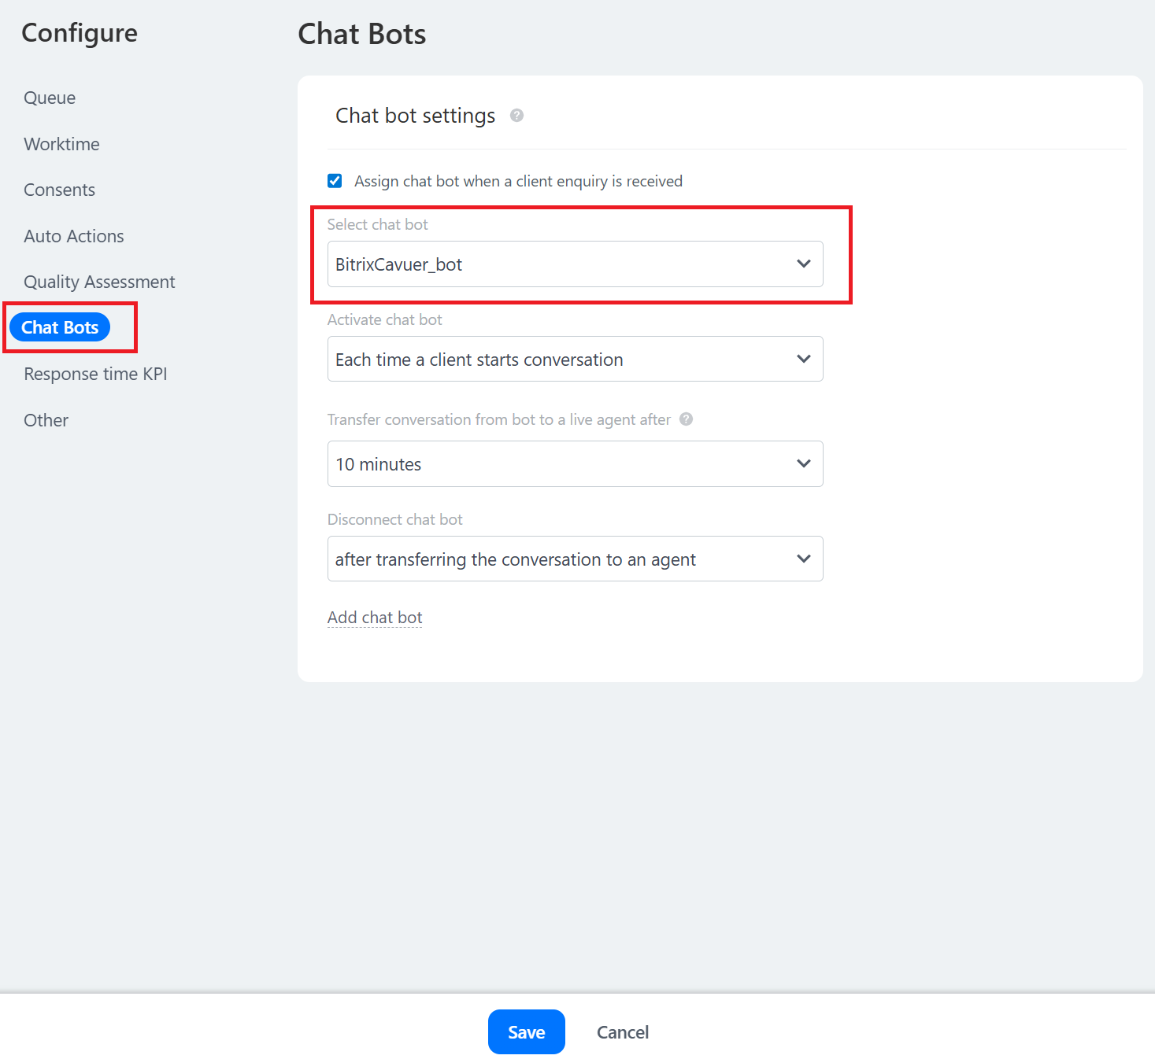Click help icon beside Chat bot settings
This screenshot has width=1155, height=1059.
[x=516, y=116]
